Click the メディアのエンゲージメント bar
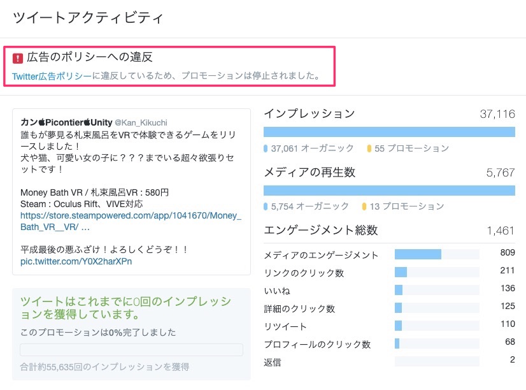526x390 pixels. [x=437, y=254]
